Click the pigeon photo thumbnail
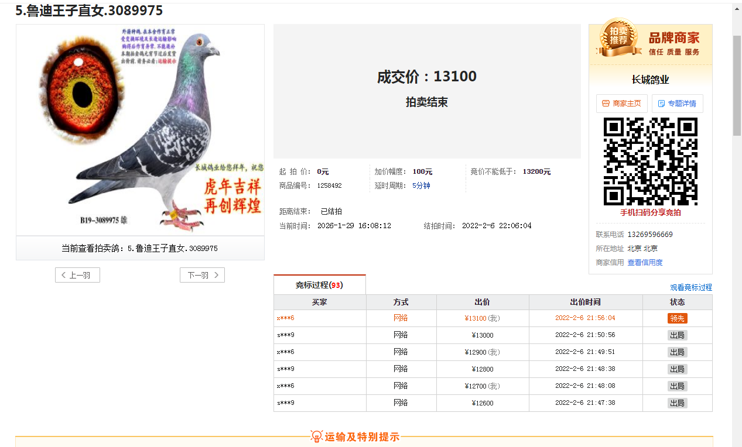 140,130
